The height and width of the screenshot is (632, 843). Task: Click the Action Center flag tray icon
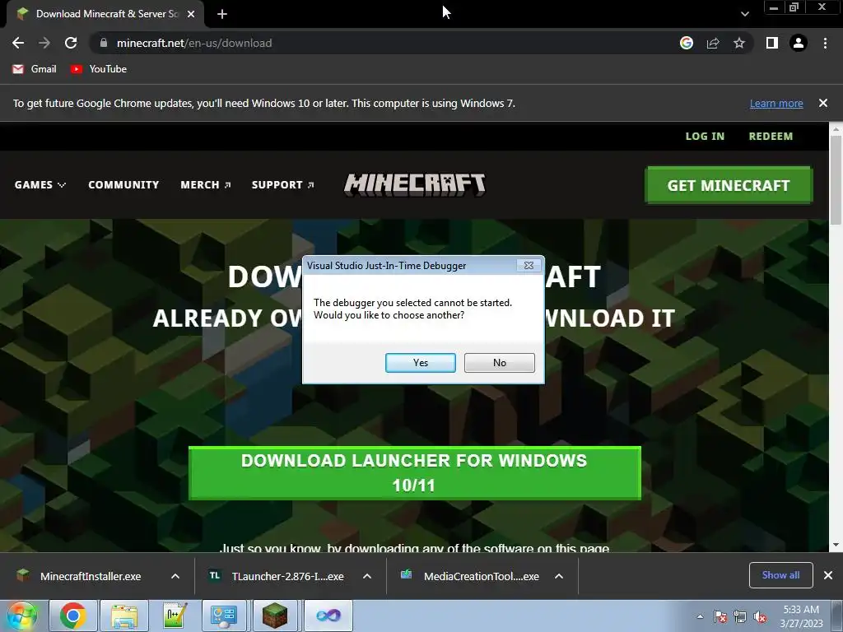[x=720, y=616]
